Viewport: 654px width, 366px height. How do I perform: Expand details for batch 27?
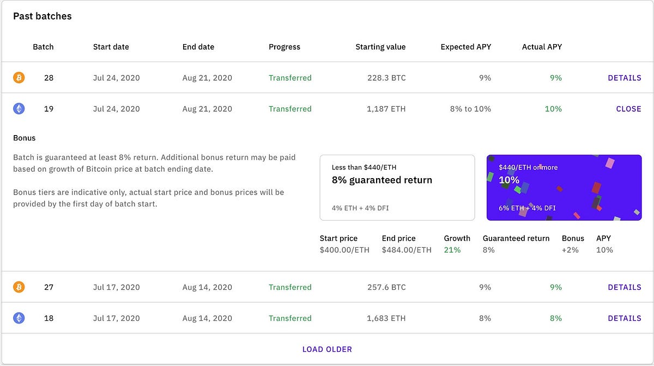(625, 287)
